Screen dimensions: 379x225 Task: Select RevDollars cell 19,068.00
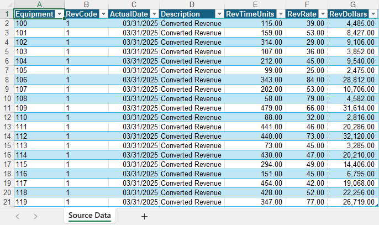353,183
